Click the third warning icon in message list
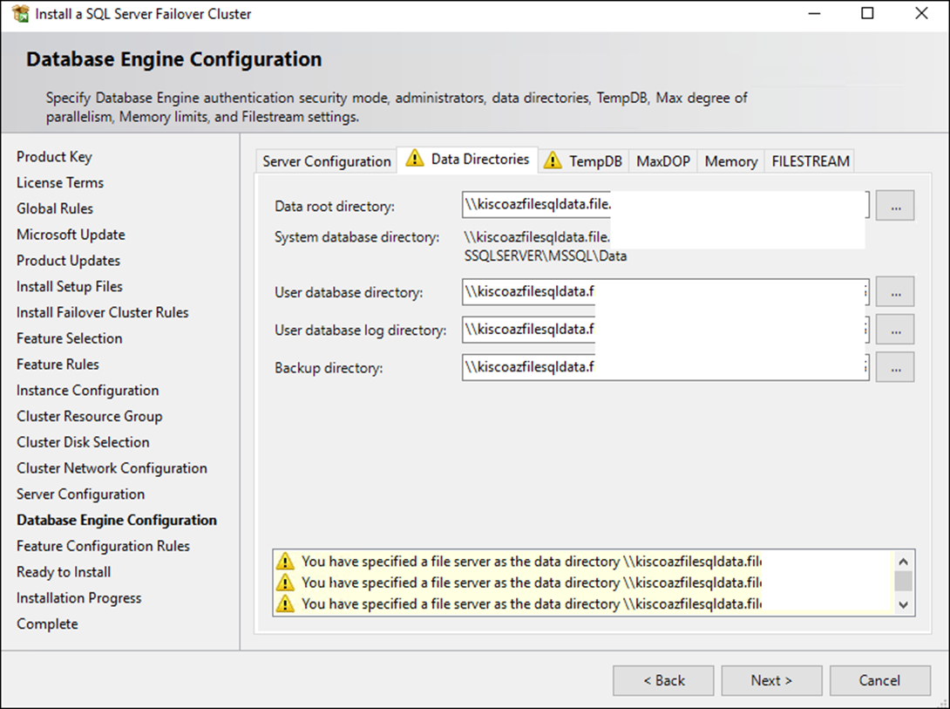This screenshot has height=709, width=950. 285,603
